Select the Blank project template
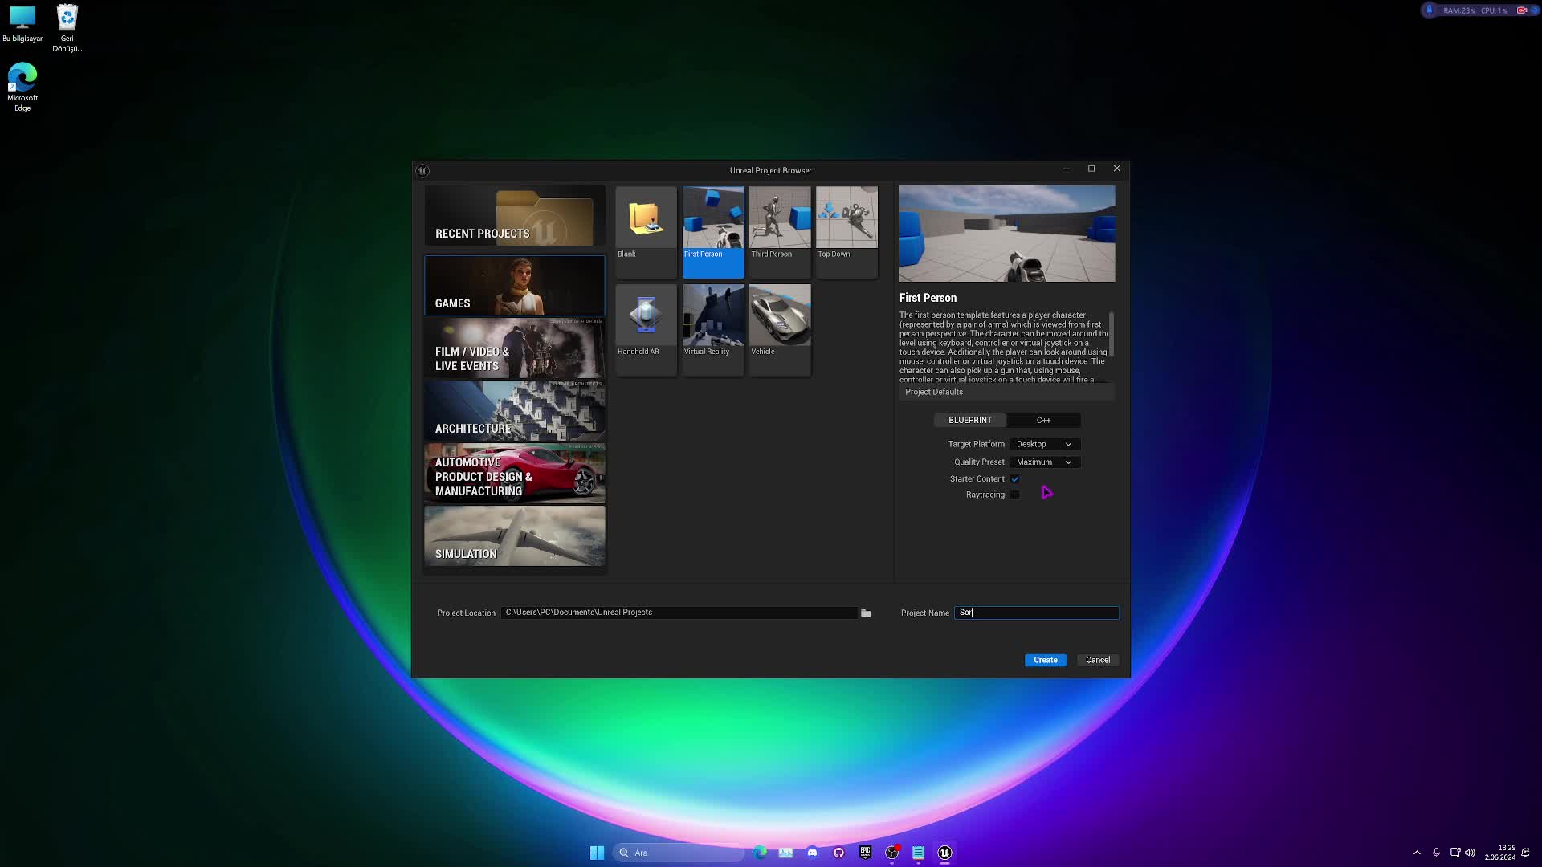The image size is (1542, 867). [x=646, y=232]
